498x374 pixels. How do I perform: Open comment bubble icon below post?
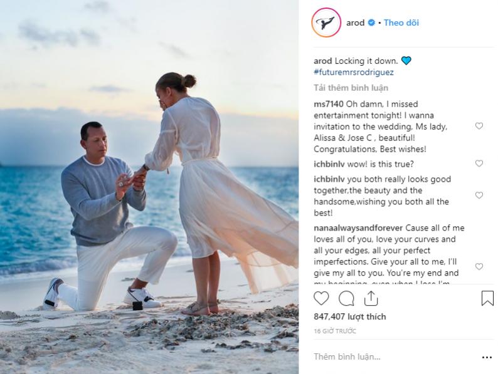coord(346,298)
